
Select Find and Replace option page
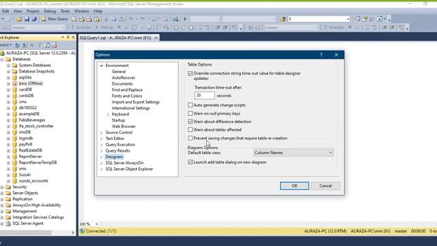(127, 90)
